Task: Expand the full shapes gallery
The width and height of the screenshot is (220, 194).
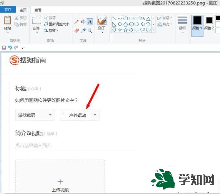Action: [154, 30]
